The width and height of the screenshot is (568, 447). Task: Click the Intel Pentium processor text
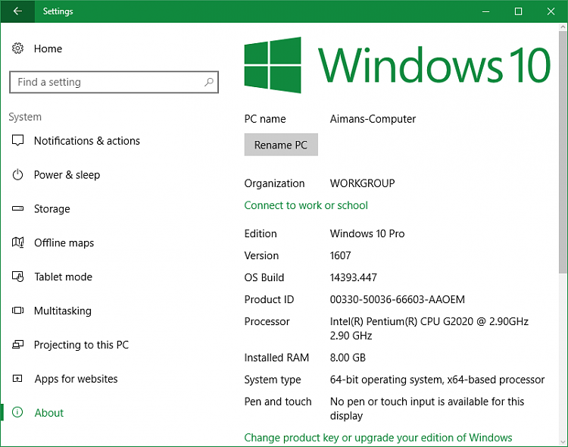click(429, 329)
